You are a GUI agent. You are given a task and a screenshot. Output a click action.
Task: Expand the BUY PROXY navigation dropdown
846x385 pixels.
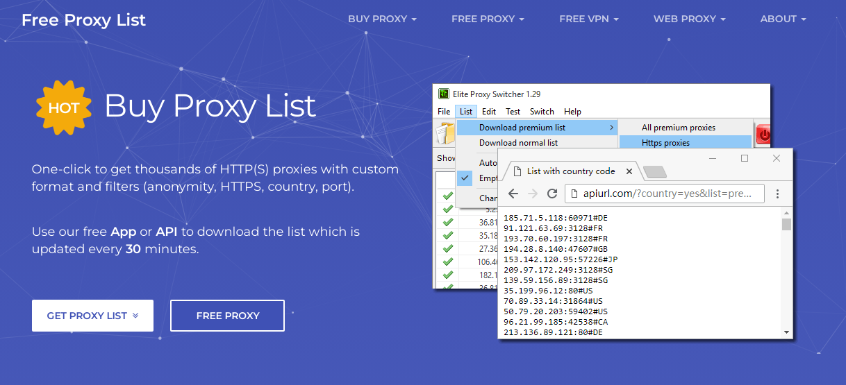382,19
